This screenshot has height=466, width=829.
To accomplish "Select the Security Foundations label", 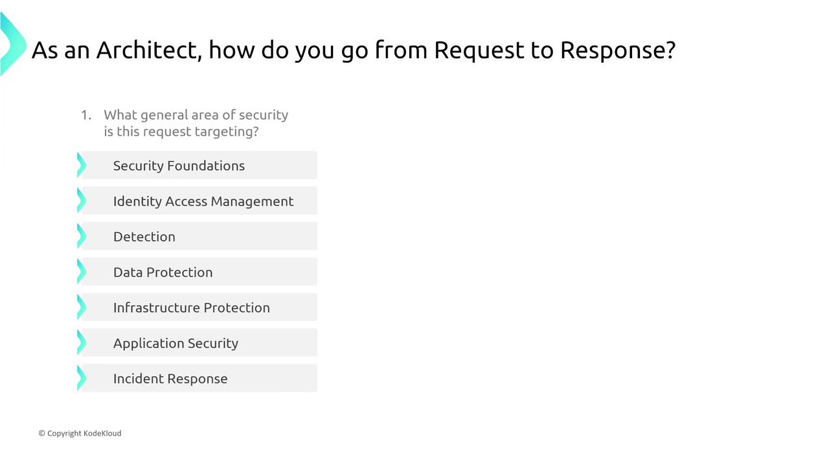I will (179, 166).
